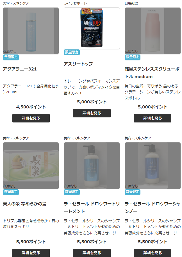Open the ドロウワートリートメント bottle image

(92, 165)
